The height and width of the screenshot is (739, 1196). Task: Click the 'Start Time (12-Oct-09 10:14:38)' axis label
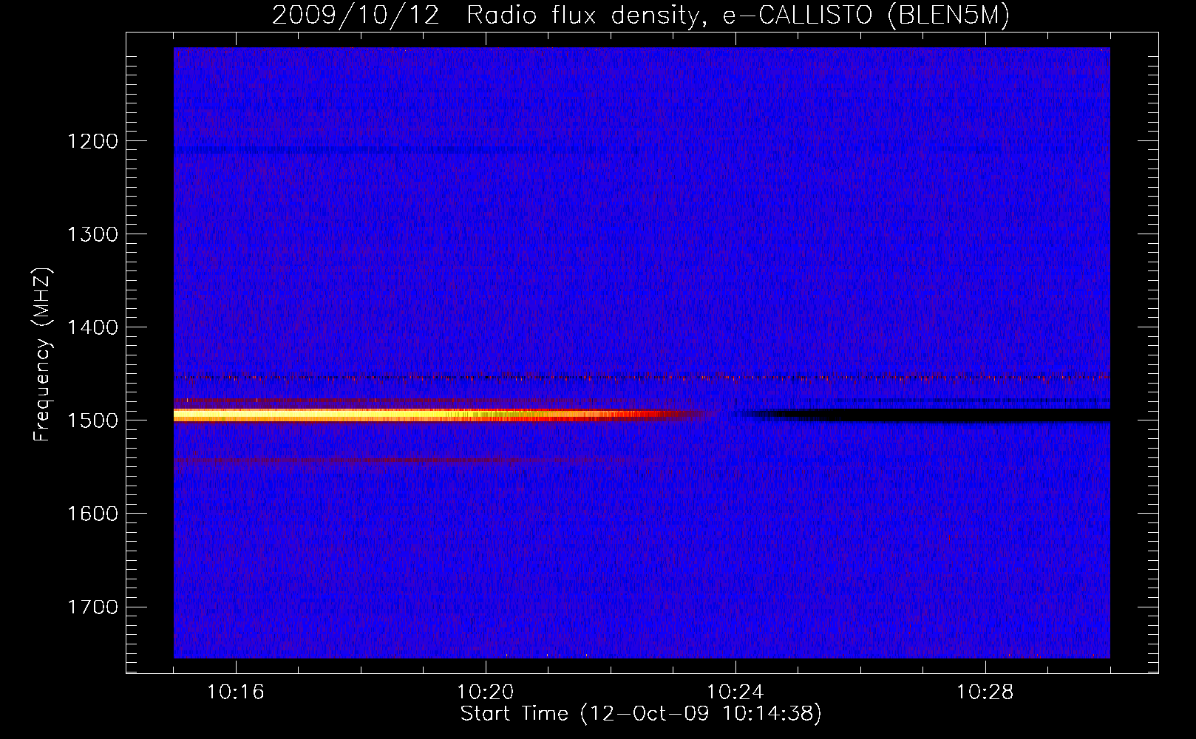[641, 714]
